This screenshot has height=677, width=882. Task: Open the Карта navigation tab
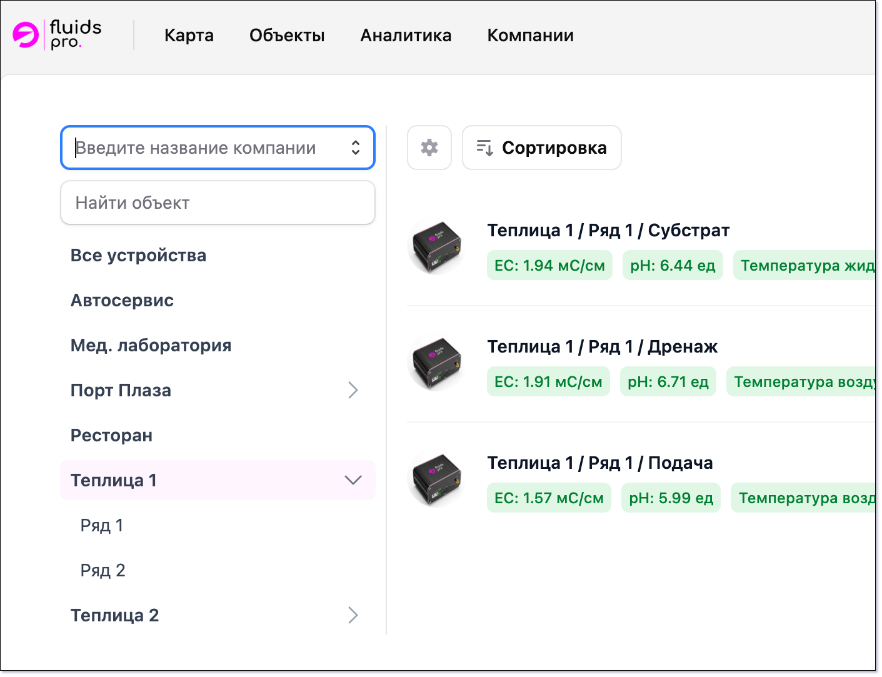point(189,35)
